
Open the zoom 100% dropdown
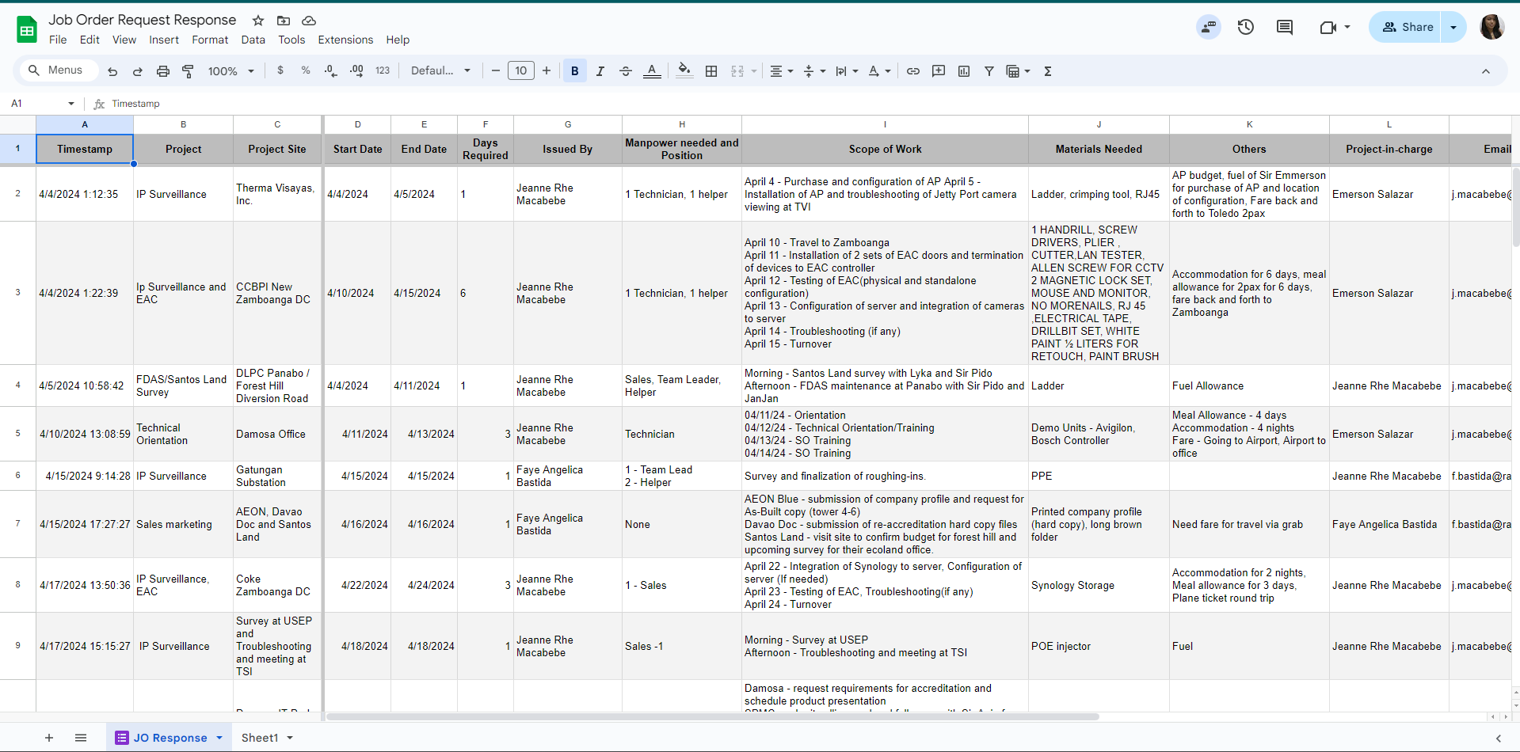pos(230,71)
